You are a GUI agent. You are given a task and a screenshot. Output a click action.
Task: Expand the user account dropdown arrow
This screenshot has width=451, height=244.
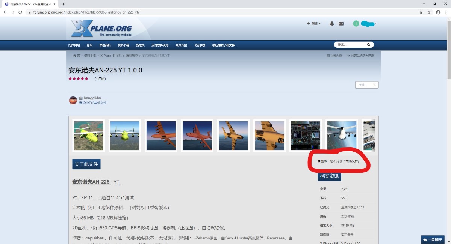tap(375, 24)
